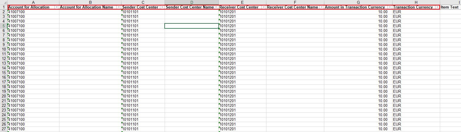The image size is (461, 132).
Task: Select row 27 via its row number
Action: [x=4, y=129]
